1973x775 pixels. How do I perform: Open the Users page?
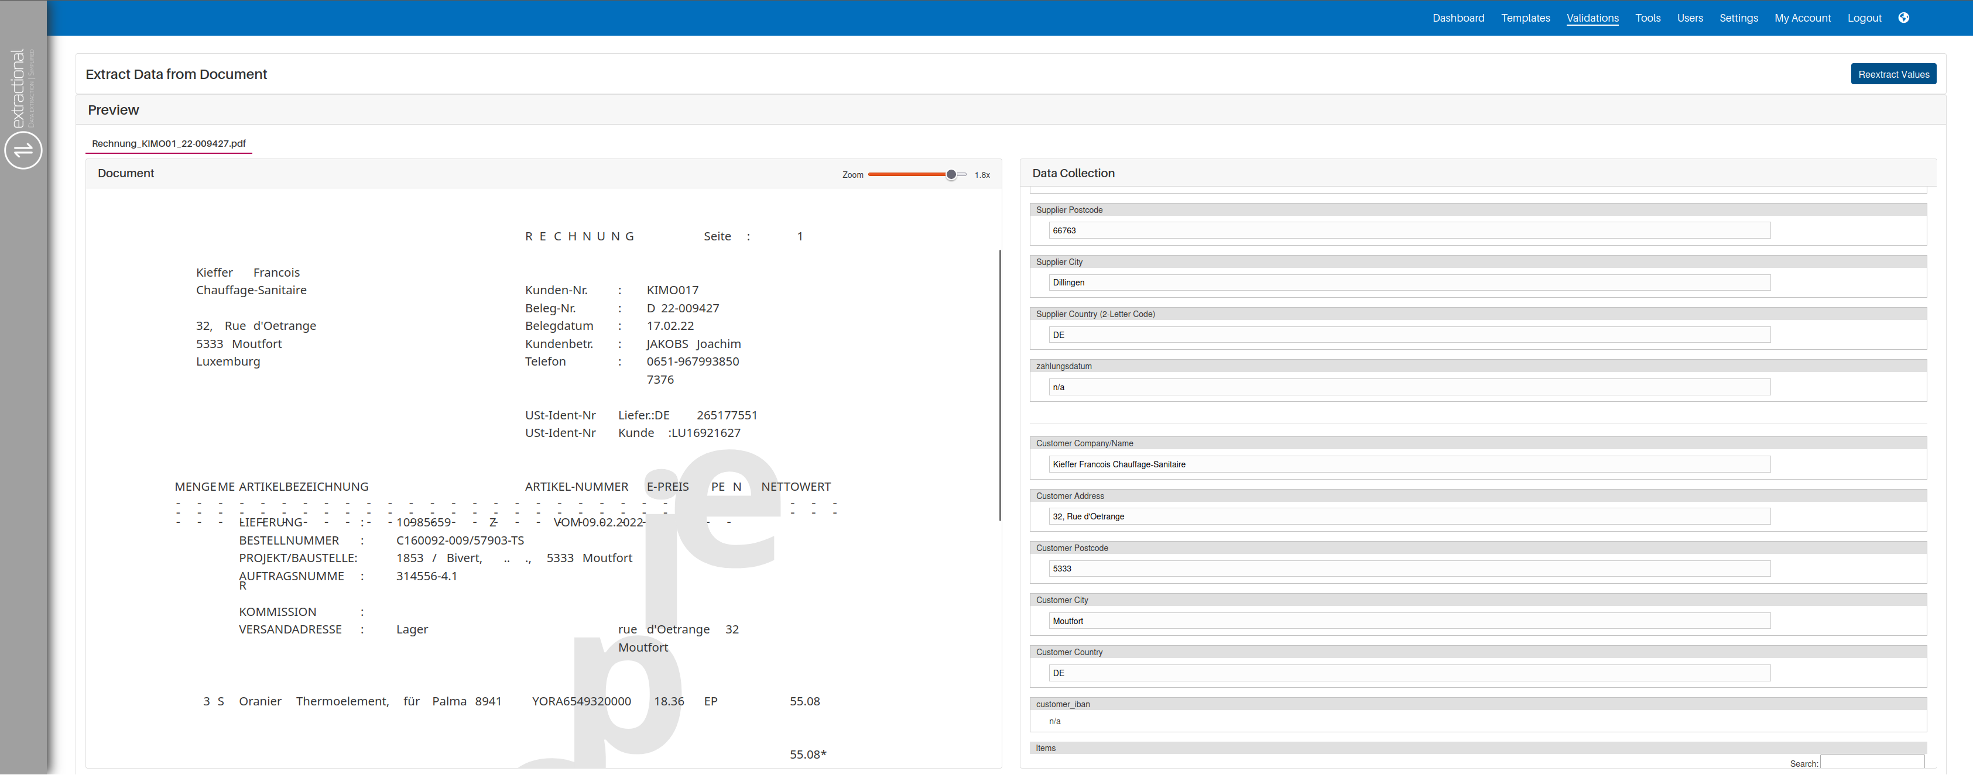click(x=1690, y=18)
